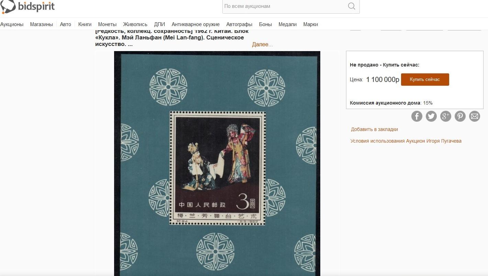The width and height of the screenshot is (488, 276).
Task: Go to the Авто category
Action: click(66, 24)
